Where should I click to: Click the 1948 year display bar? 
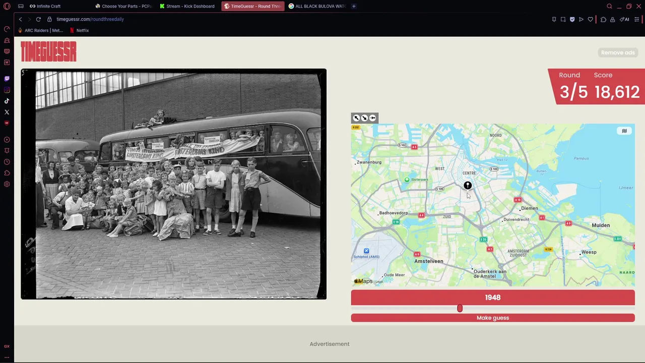click(493, 297)
